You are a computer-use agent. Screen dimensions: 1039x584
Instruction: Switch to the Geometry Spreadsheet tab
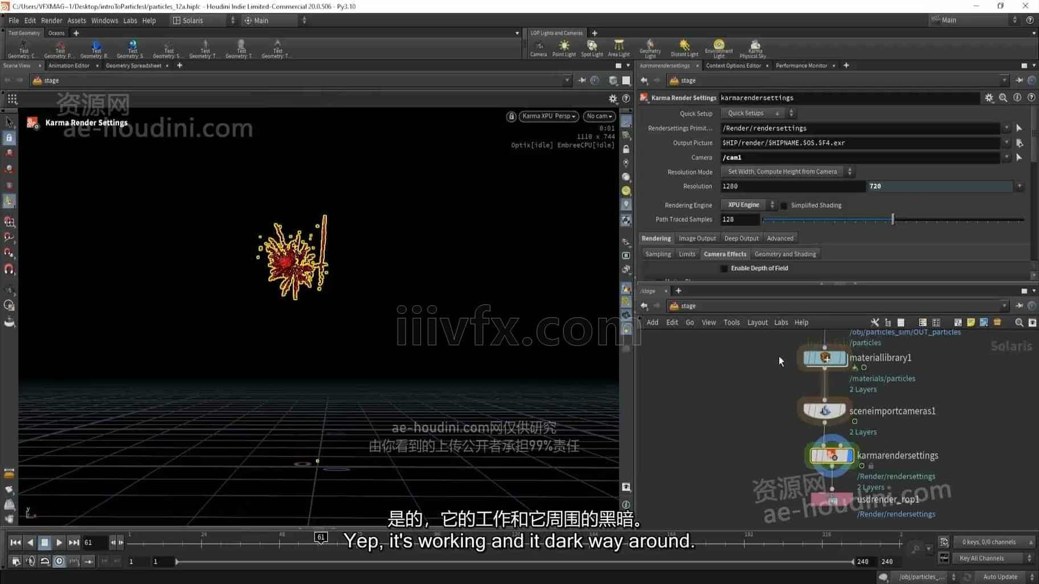pos(133,65)
